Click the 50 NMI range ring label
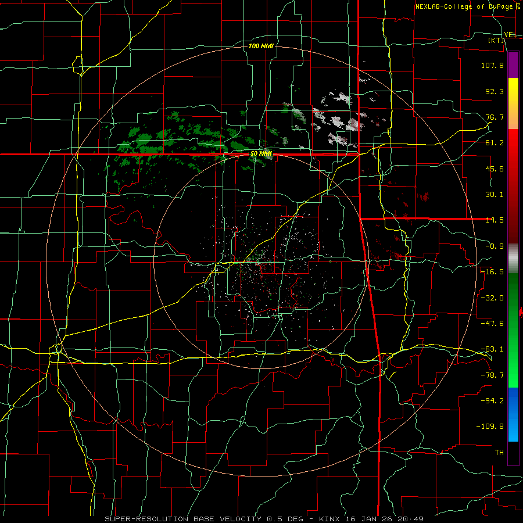The image size is (523, 523). point(261,154)
